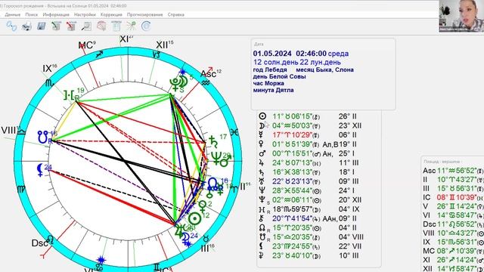Click the blue North Node glyph in chart
Viewport: 484px width, 272px height.
pos(213,183)
